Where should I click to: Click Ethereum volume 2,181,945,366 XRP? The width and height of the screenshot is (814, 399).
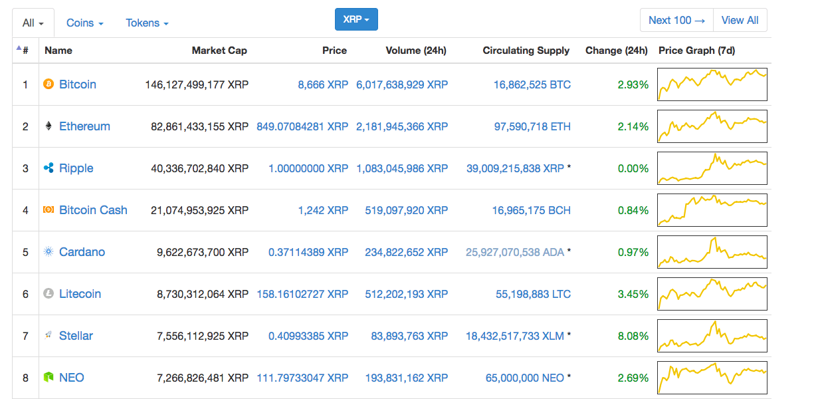pos(402,126)
